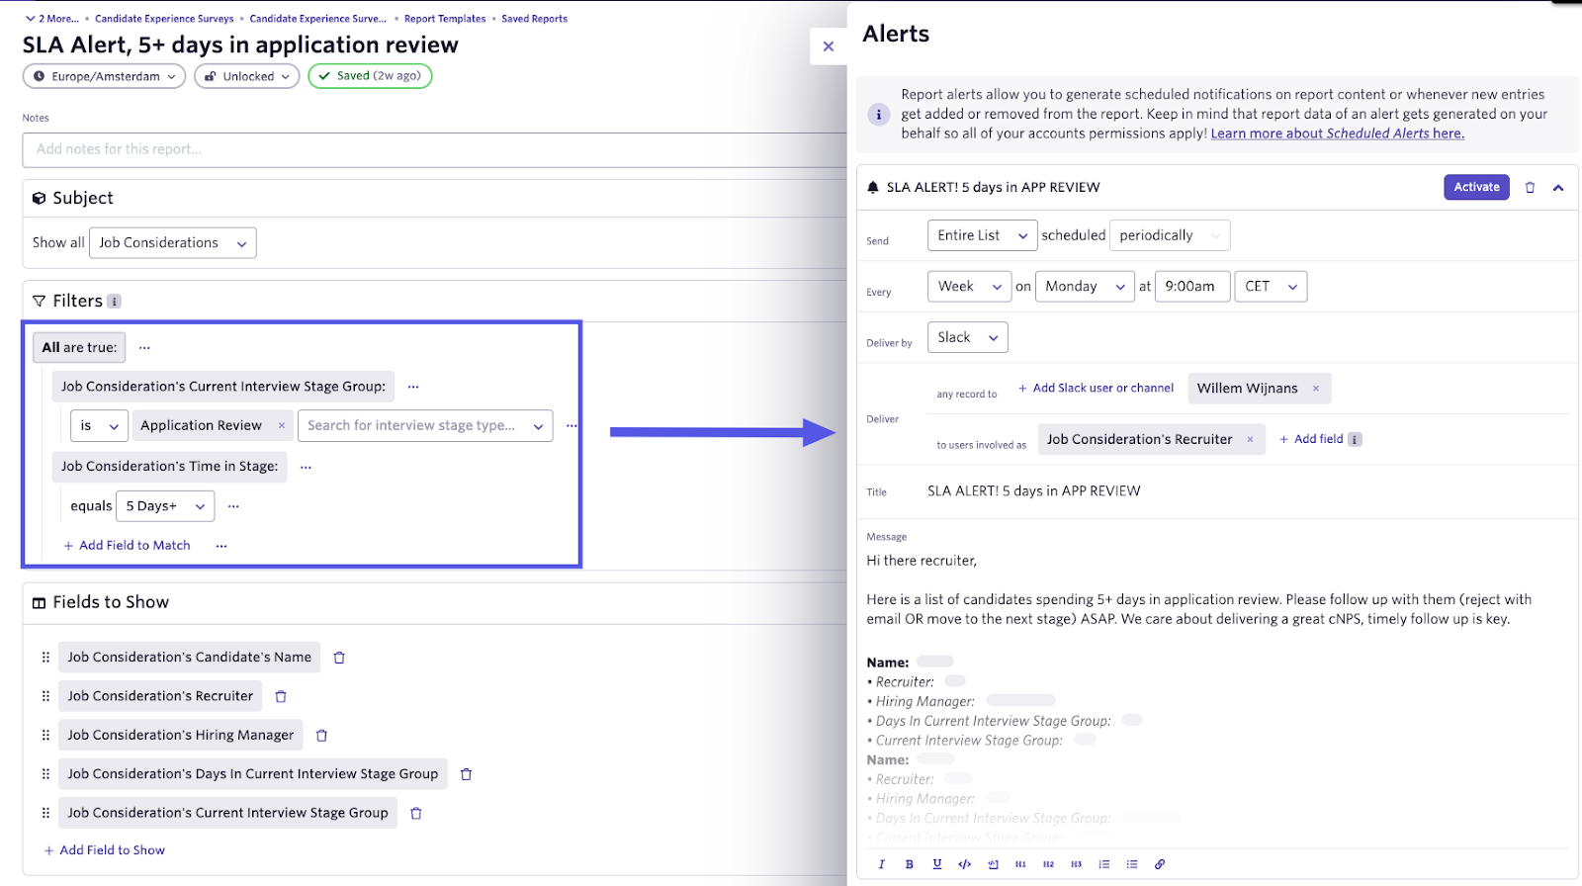
Task: Toggle italic formatting in message editor
Action: coord(881,864)
